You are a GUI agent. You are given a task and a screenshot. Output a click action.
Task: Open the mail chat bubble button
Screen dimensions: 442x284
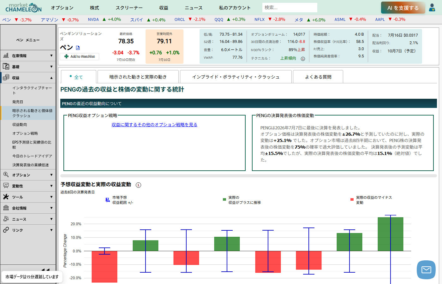click(x=426, y=270)
